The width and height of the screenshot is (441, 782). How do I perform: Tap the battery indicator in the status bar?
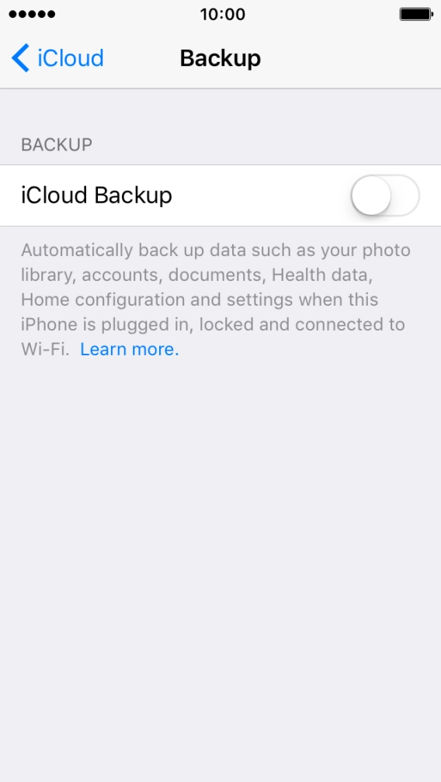(x=416, y=15)
